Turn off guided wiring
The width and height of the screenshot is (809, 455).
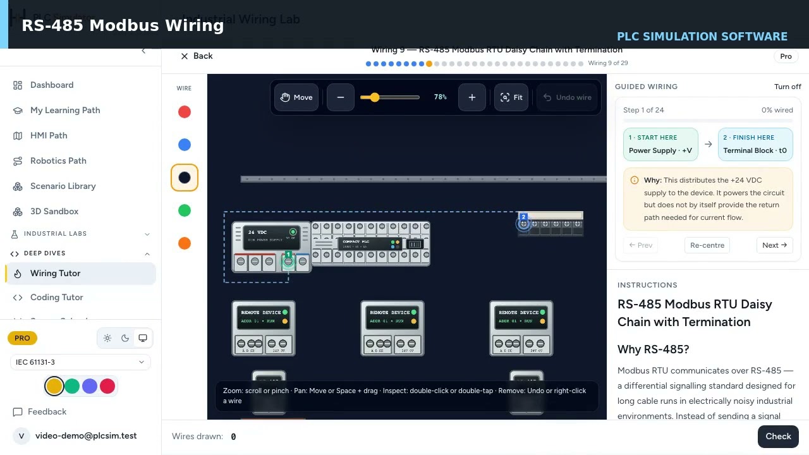788,87
